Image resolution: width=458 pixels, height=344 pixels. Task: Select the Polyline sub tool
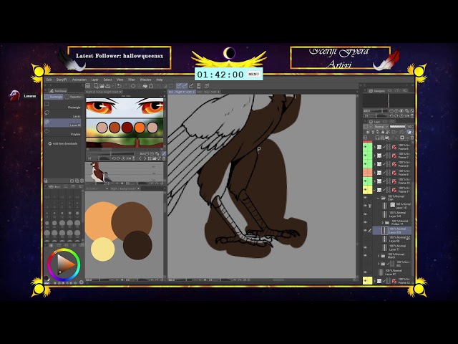point(62,132)
